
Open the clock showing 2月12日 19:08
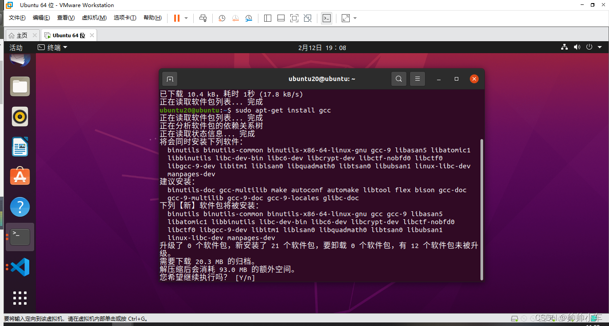(322, 47)
